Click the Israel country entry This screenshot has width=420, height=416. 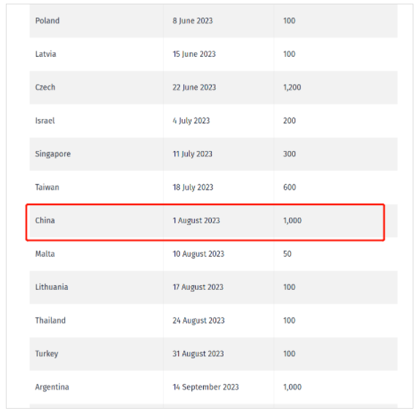pyautogui.click(x=45, y=120)
